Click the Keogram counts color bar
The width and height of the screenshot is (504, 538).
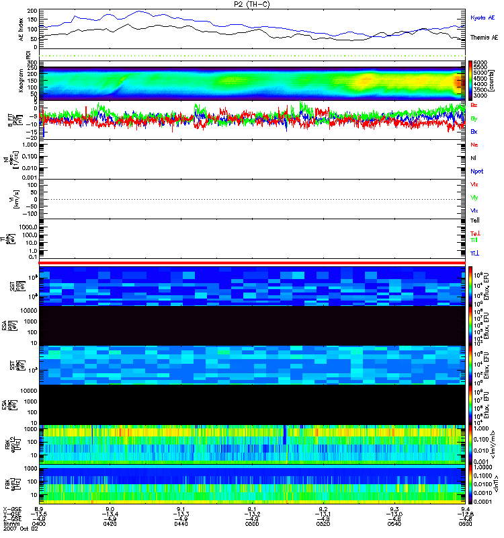(470, 81)
